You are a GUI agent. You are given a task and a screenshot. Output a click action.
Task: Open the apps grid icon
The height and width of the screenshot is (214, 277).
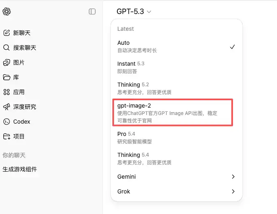click(x=7, y=92)
